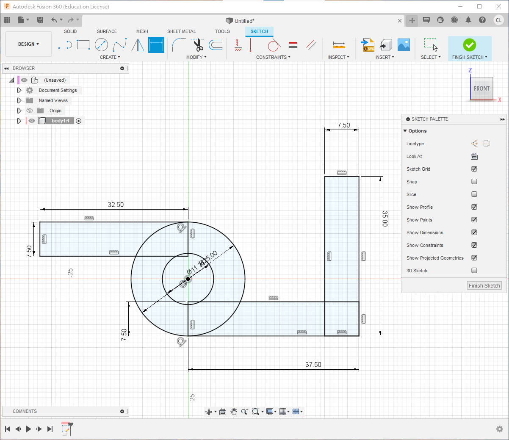Toggle visibility of body1:1 component

(32, 121)
